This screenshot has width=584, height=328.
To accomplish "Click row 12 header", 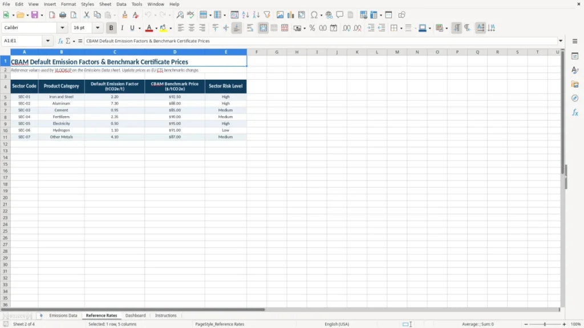I will click(x=5, y=144).
